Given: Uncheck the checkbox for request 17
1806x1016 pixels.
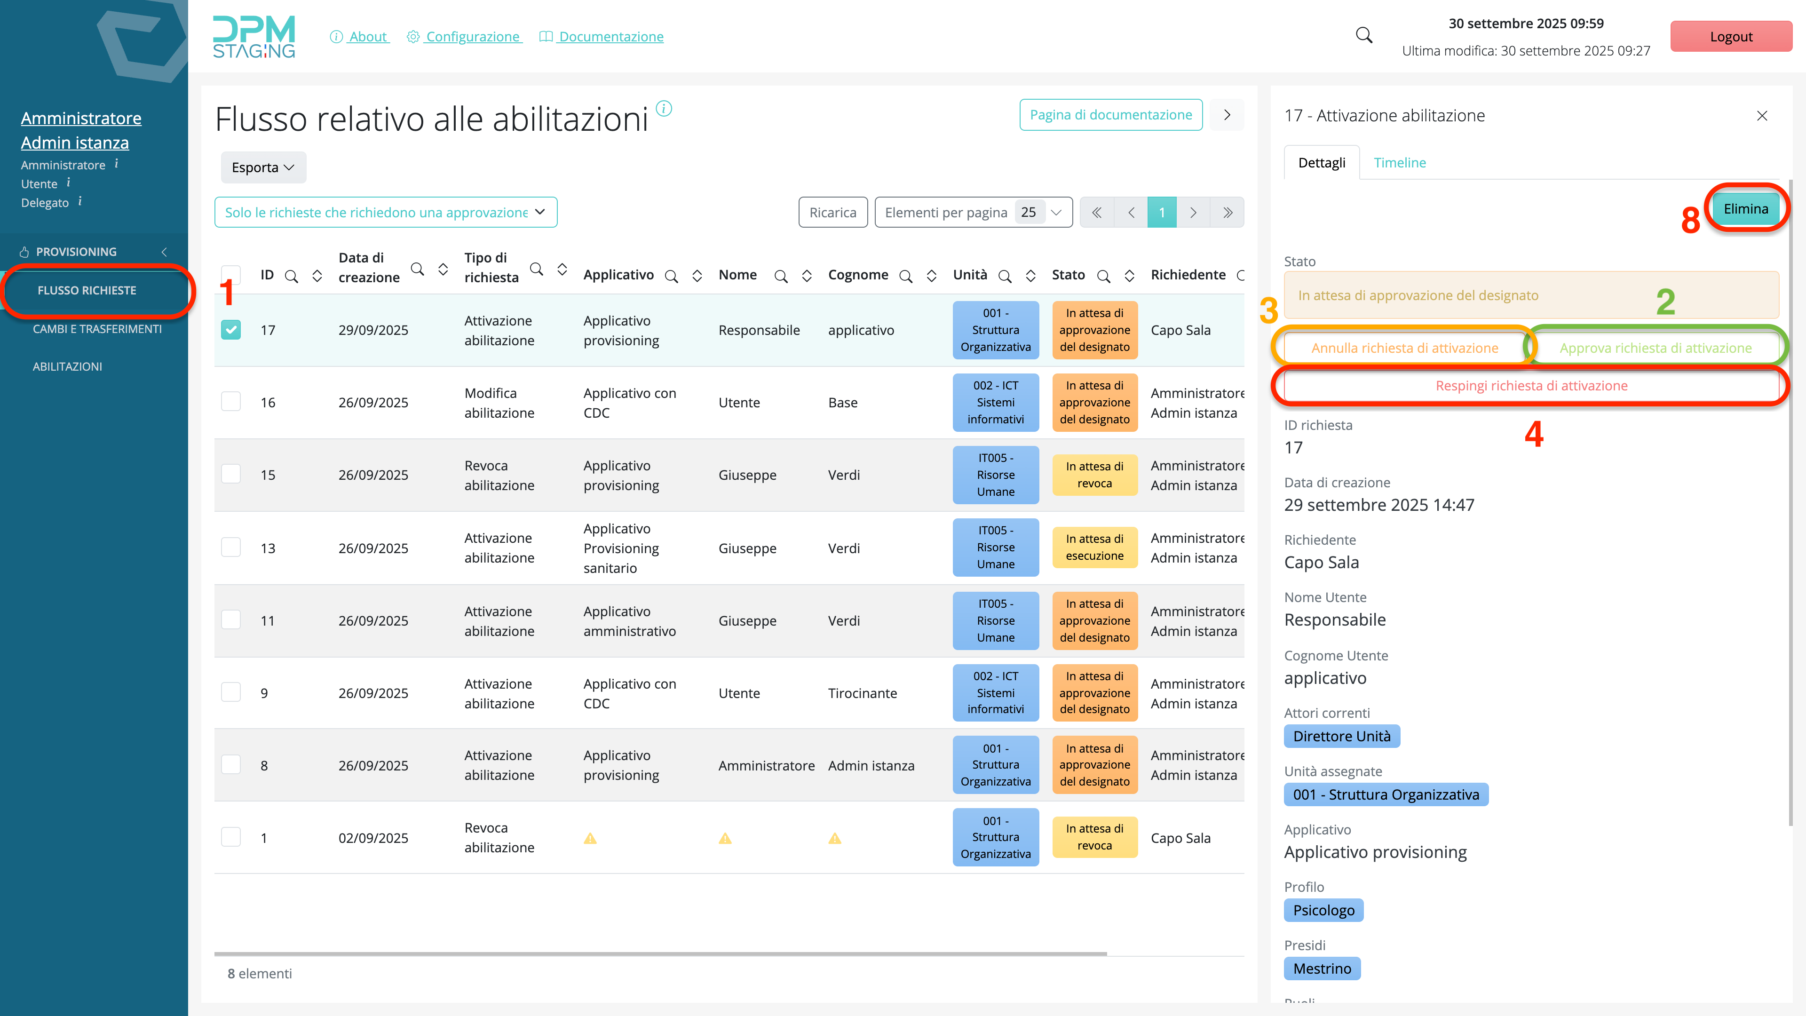Looking at the screenshot, I should pyautogui.click(x=230, y=330).
